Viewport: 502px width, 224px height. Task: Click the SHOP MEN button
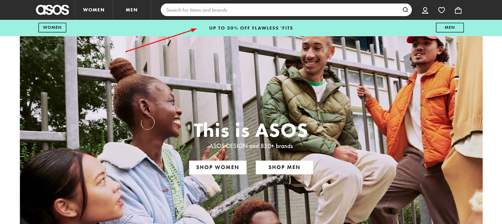(284, 167)
